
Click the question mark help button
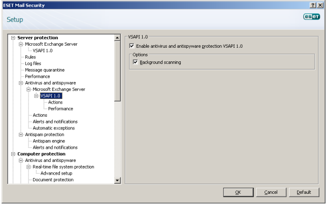point(313,5)
